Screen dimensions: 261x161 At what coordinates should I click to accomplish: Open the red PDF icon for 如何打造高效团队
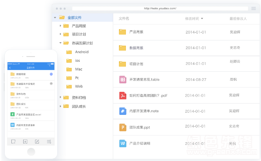(x=123, y=95)
